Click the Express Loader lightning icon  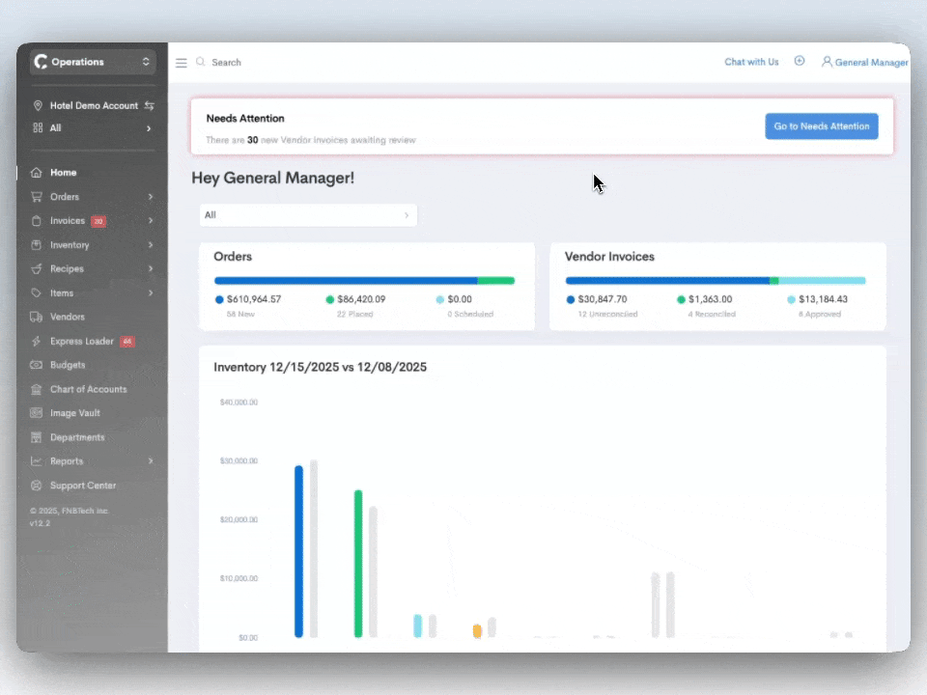click(x=37, y=342)
